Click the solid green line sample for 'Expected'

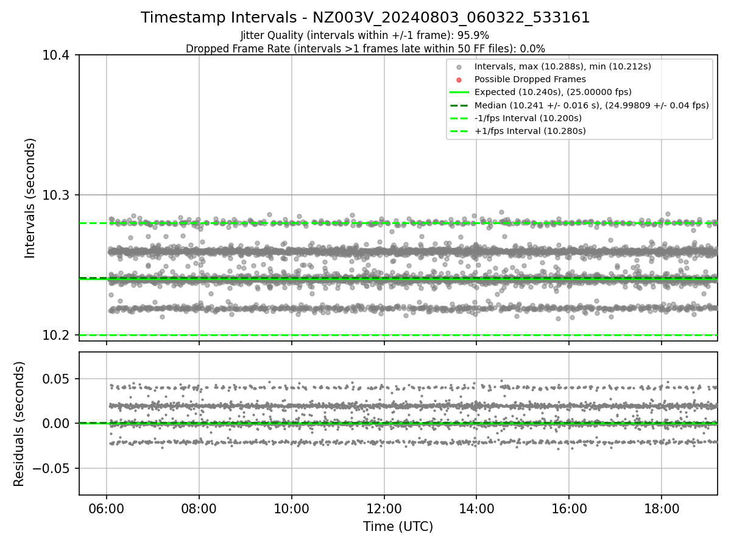[x=459, y=93]
